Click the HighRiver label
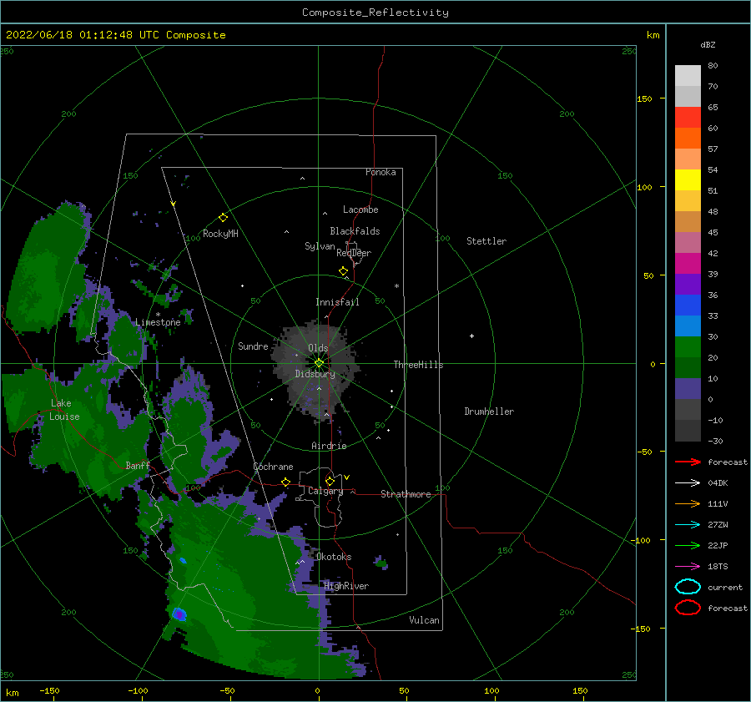This screenshot has height=702, width=751. click(346, 586)
